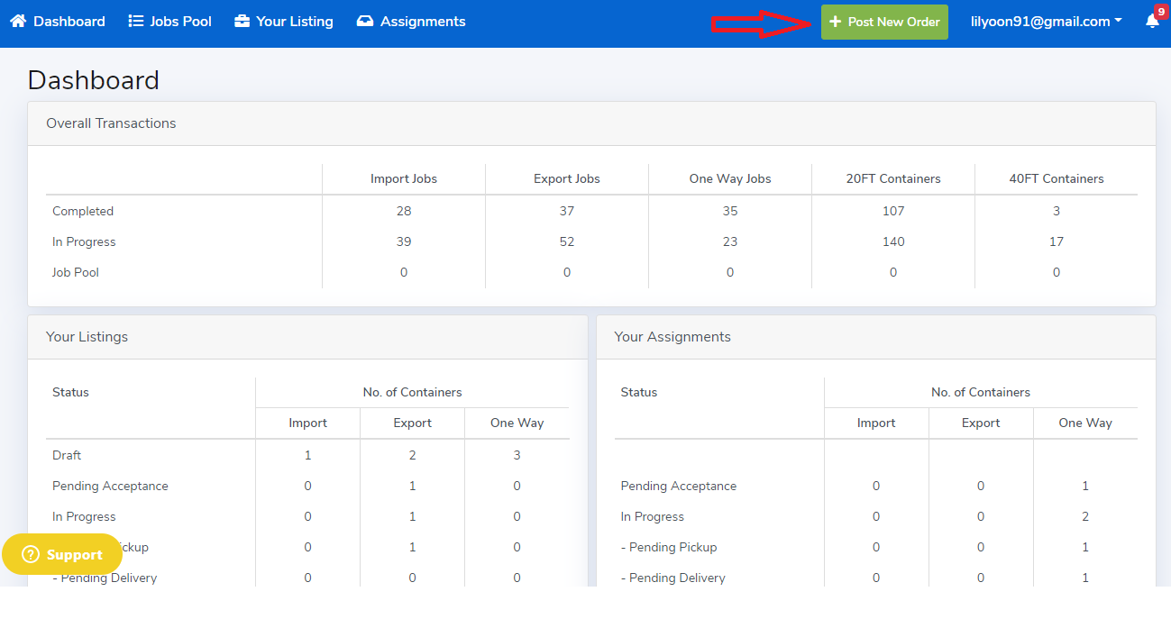The width and height of the screenshot is (1171, 628).
Task: Open Draft Import count in Your Listings
Action: pos(307,455)
